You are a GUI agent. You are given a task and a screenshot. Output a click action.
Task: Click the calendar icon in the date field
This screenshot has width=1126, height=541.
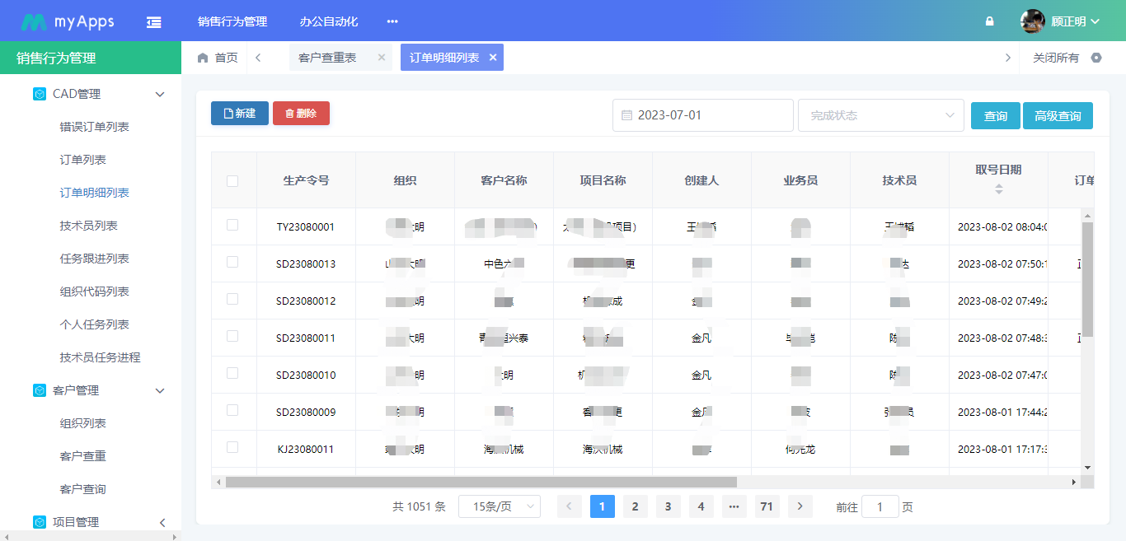[626, 114]
